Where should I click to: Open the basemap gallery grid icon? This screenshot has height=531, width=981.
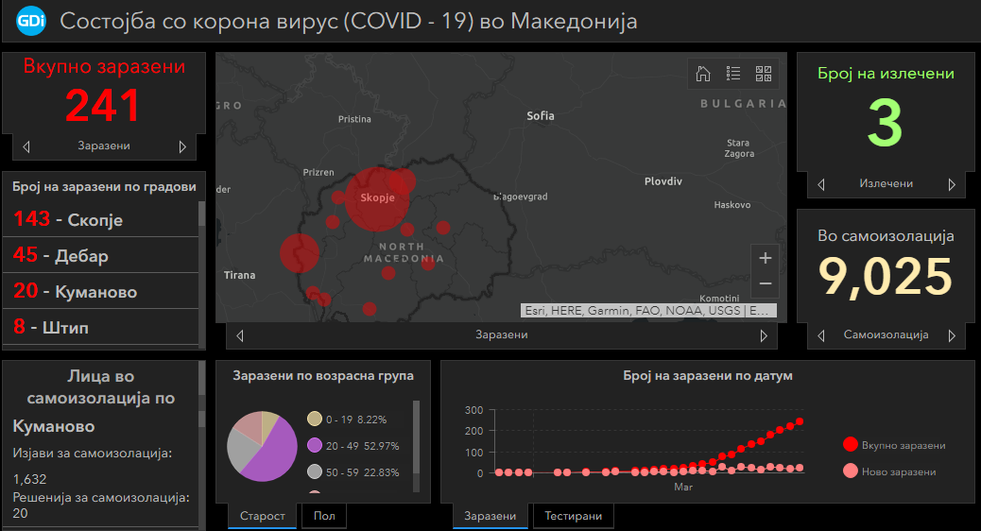click(764, 74)
